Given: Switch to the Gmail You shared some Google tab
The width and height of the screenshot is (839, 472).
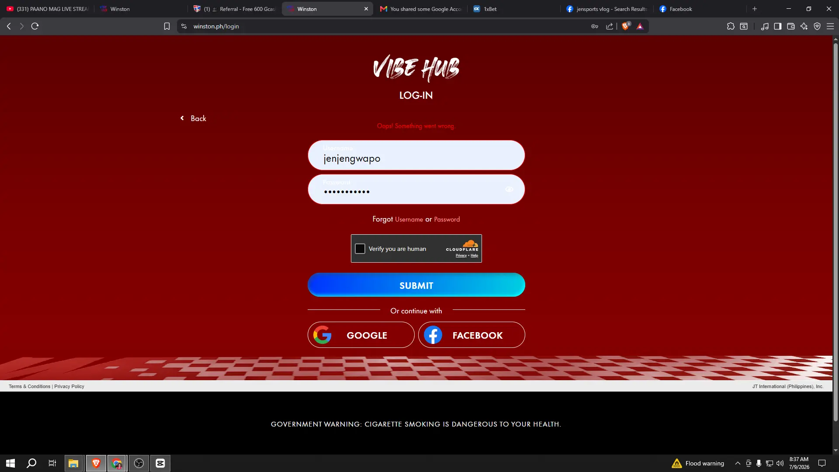Looking at the screenshot, I should point(421,9).
